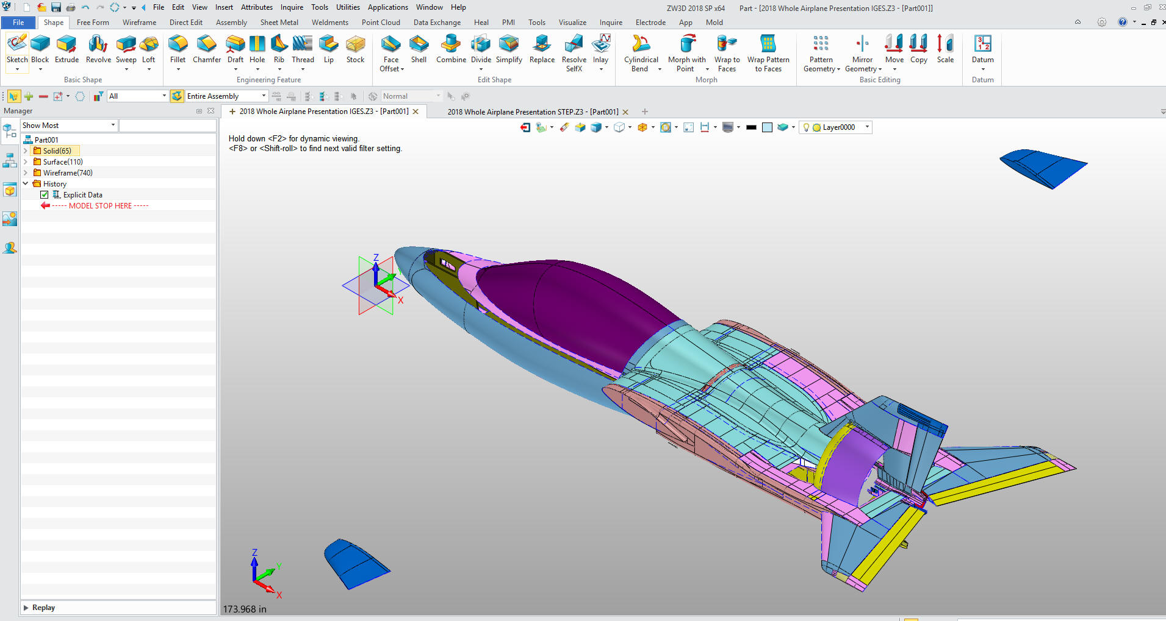This screenshot has height=621, width=1166.
Task: Open the Entire Assembly dropdown
Action: pos(264,96)
